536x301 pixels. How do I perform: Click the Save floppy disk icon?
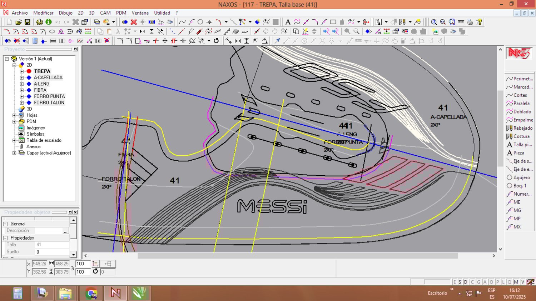(x=27, y=22)
